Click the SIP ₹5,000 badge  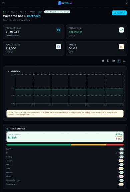click(x=57, y=12)
